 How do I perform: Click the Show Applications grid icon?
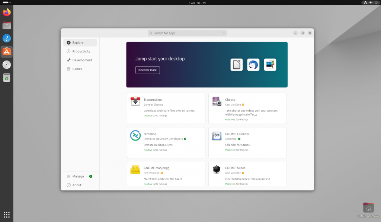(x=6, y=215)
